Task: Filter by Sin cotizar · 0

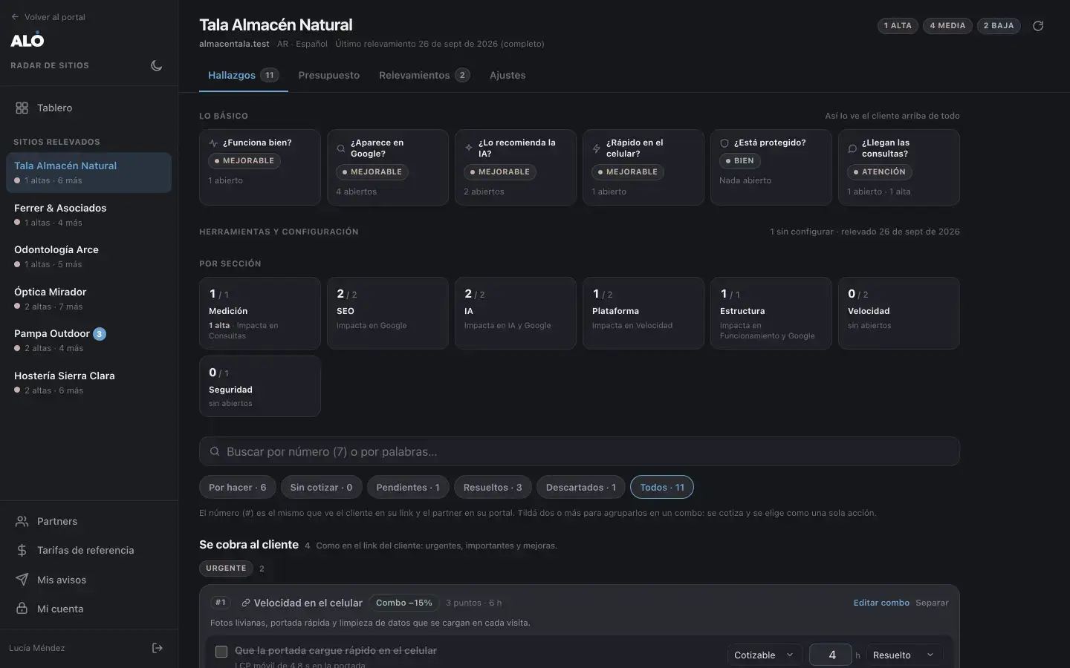Action: 321,488
